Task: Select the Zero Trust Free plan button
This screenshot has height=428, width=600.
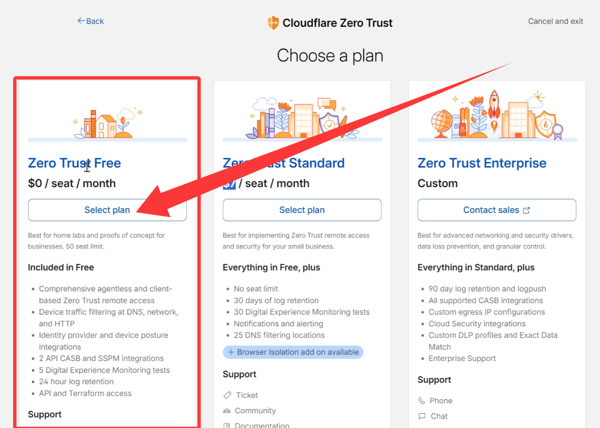Action: 107,210
